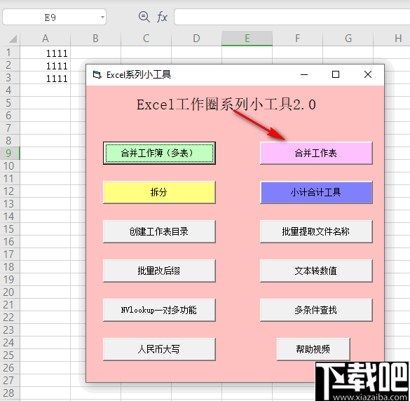The width and height of the screenshot is (410, 401).
Task: Open 批量提取文件名称 tool
Action: coord(316,231)
